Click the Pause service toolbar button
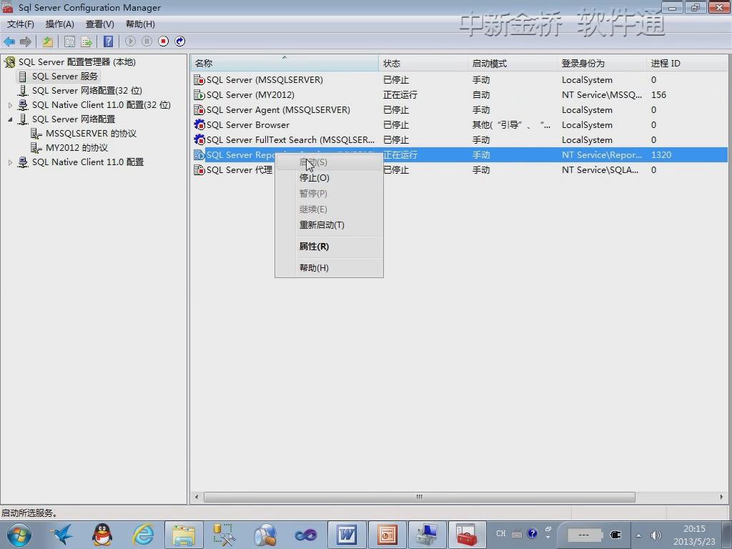 tap(147, 41)
